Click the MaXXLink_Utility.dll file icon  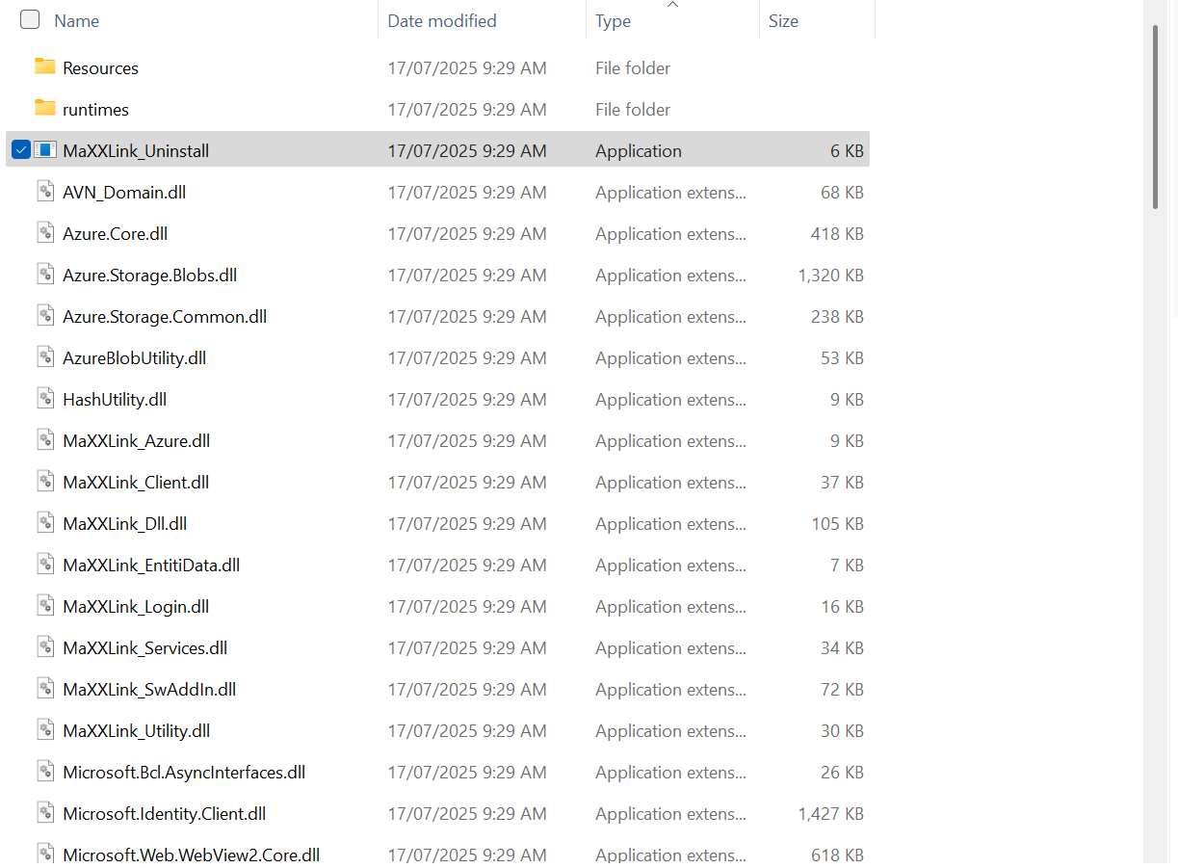(45, 730)
